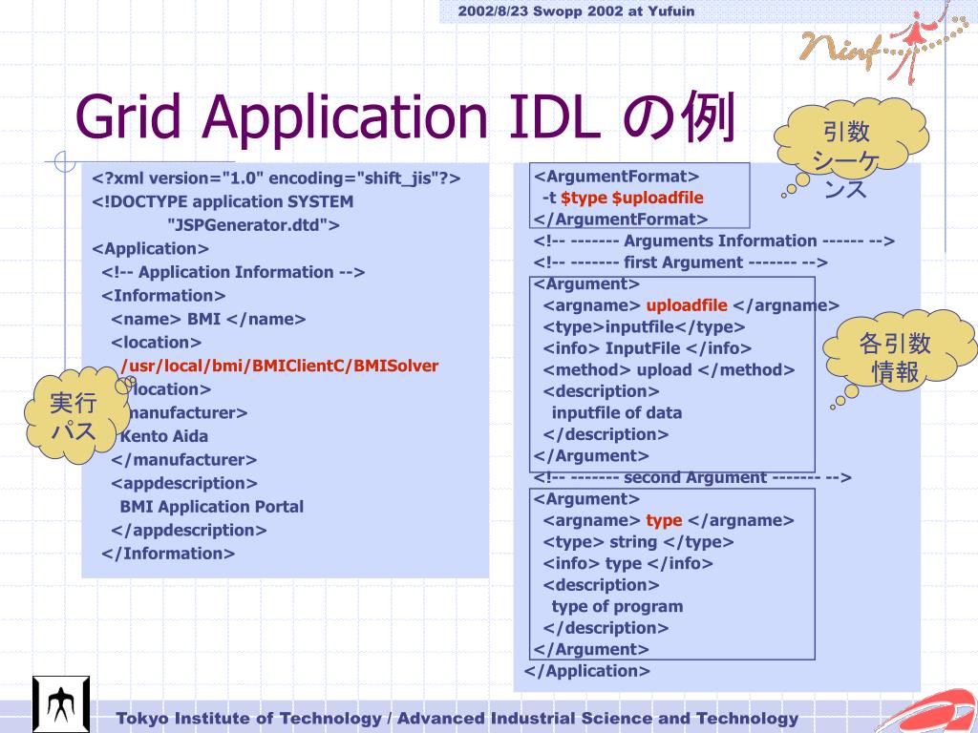Viewport: 978px width, 733px height.
Task: Select the '<method> upload </method>' line
Action: coord(669,370)
